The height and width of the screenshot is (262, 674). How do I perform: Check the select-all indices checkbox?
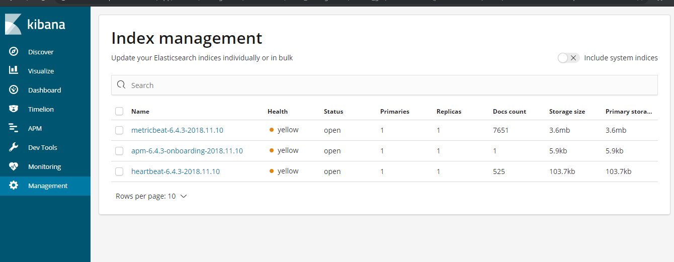tap(119, 111)
